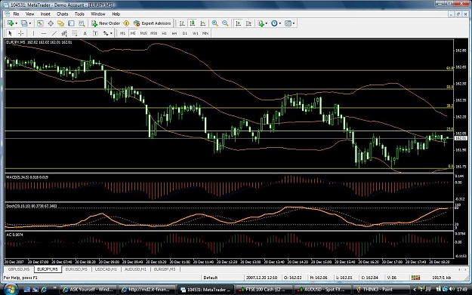Viewport: 472px width, 295px height.
Task: Toggle chart shift
Action: point(248,23)
